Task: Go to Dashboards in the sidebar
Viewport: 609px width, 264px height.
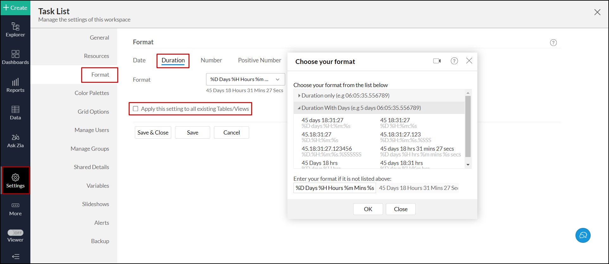Action: pyautogui.click(x=15, y=57)
